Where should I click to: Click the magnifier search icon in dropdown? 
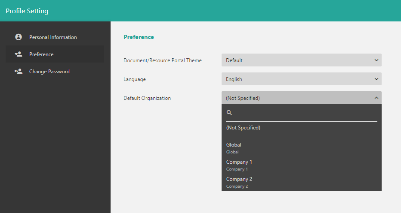click(229, 113)
